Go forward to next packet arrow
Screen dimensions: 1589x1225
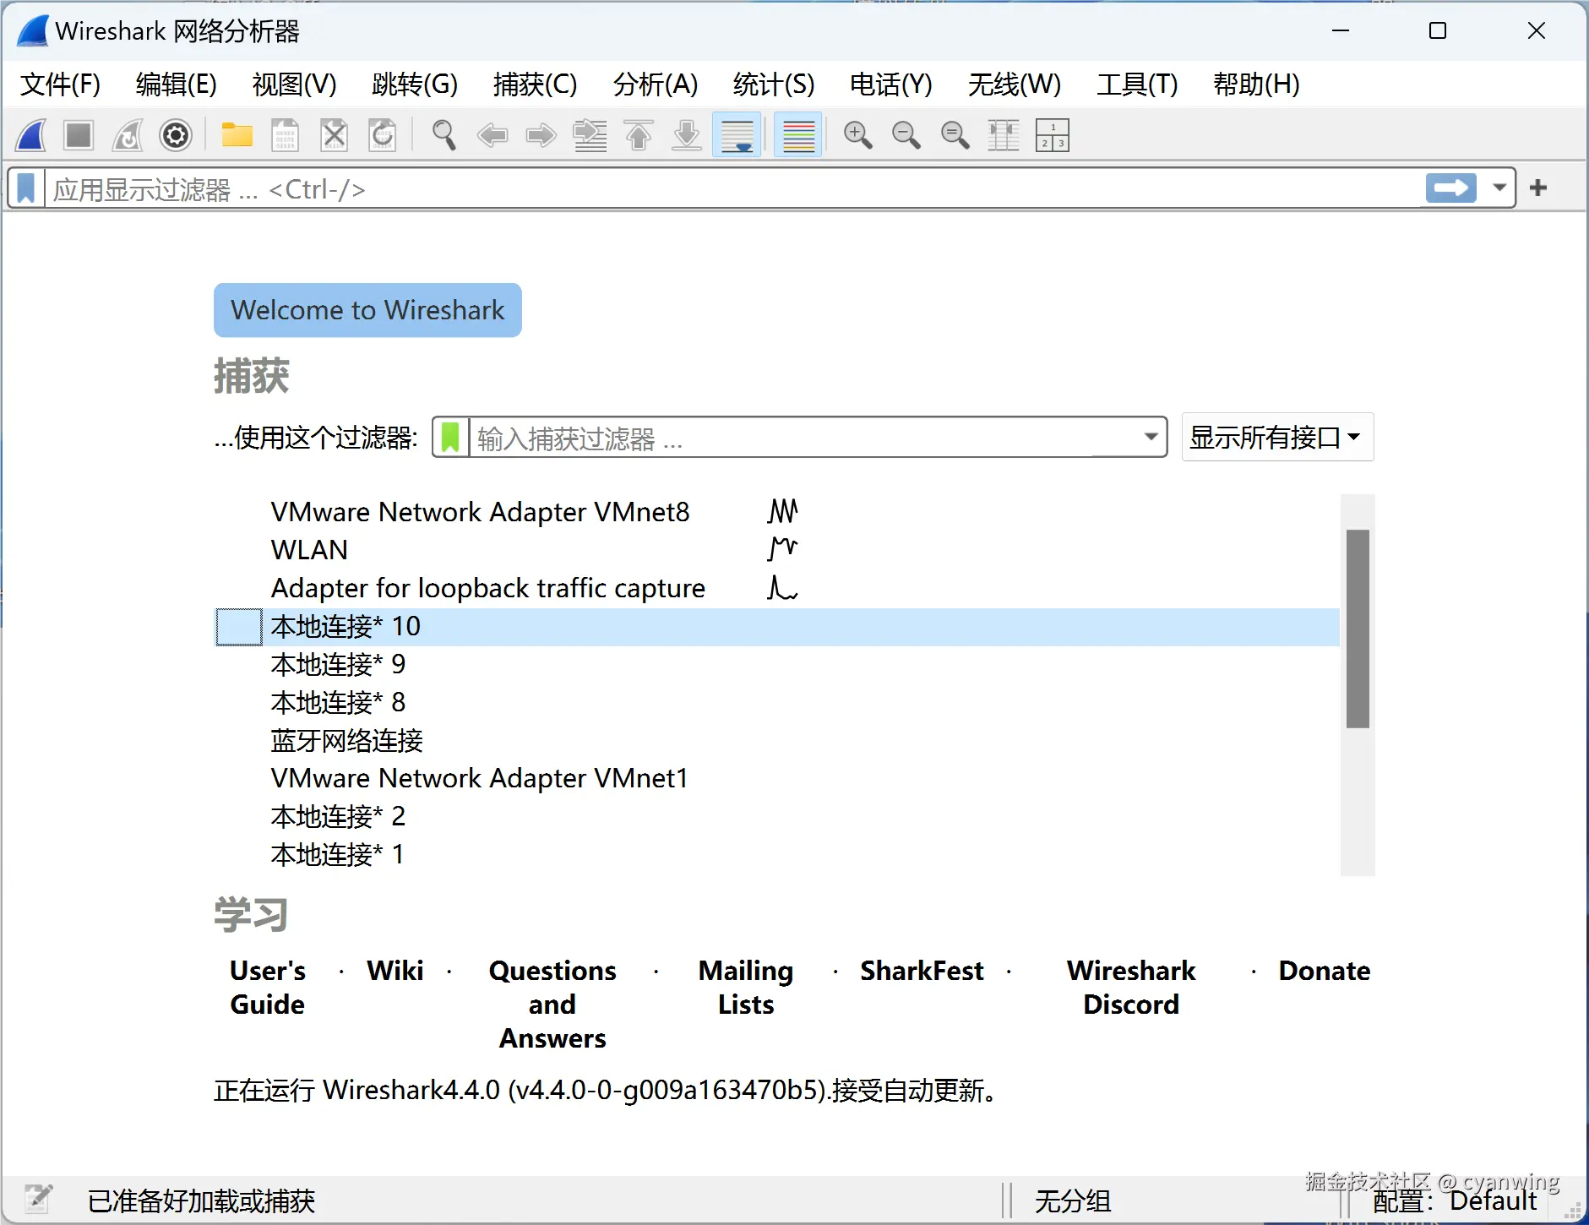[541, 135]
